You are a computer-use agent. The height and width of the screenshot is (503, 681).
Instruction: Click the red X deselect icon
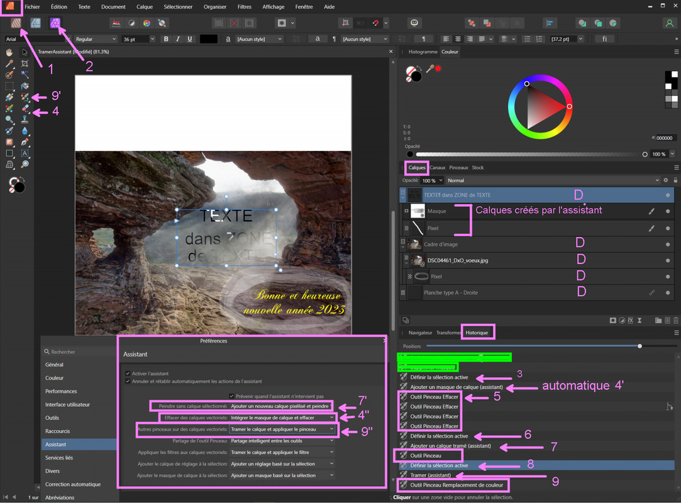click(x=234, y=23)
